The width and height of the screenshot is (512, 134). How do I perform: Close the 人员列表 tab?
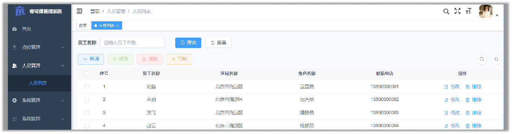117,26
